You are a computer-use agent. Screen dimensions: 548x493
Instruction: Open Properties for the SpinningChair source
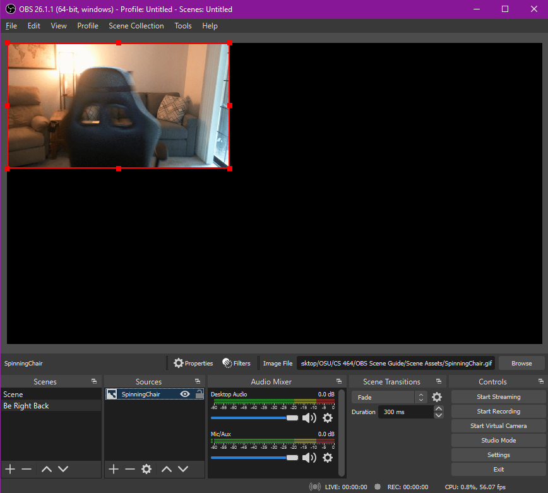coord(193,363)
